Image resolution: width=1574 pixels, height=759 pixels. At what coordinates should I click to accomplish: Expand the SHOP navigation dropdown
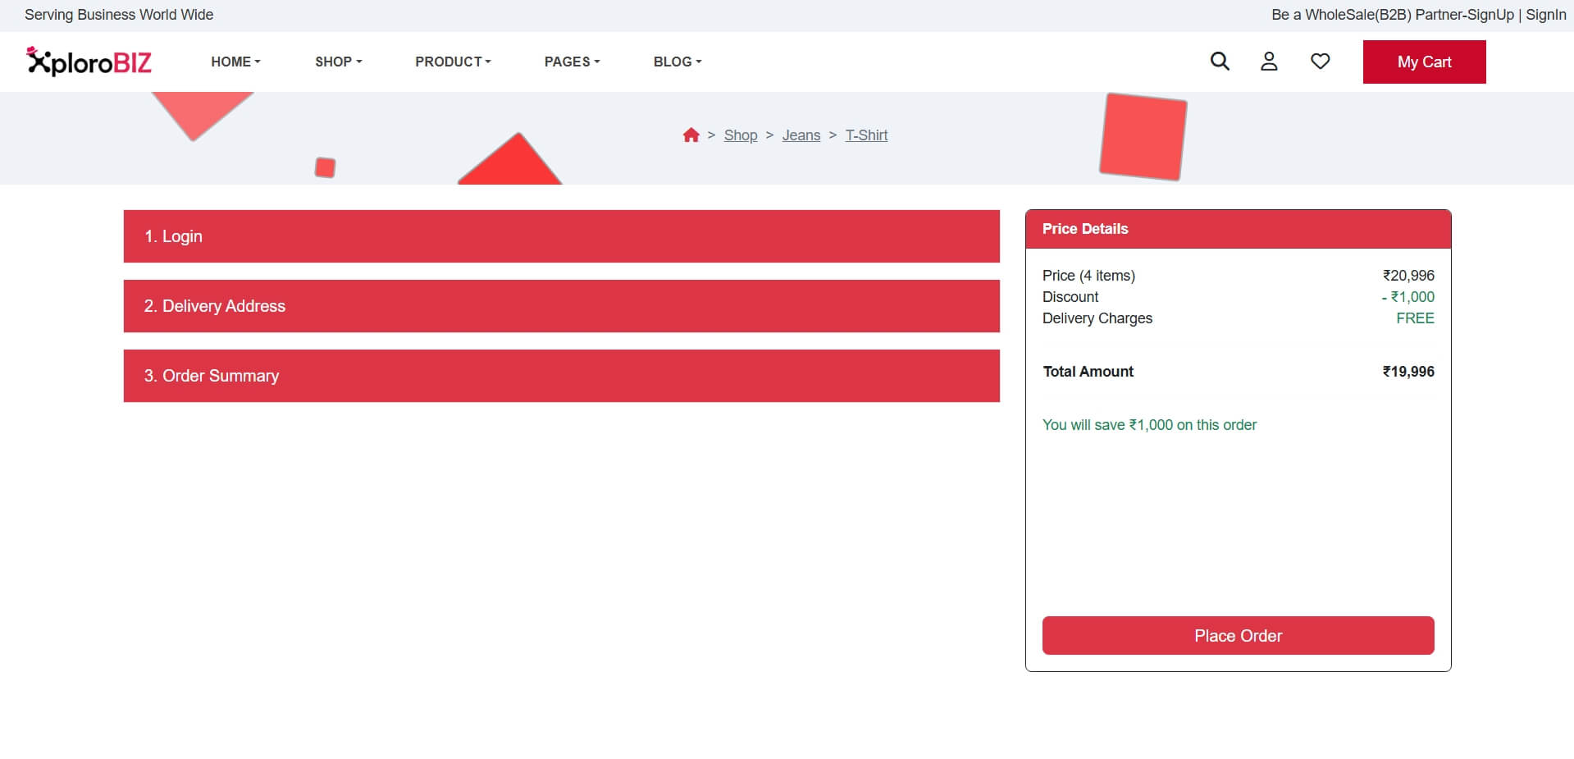point(338,62)
